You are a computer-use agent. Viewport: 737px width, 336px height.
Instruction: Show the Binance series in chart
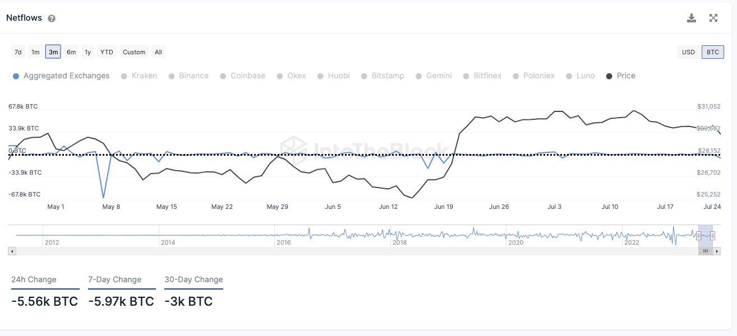coord(188,76)
